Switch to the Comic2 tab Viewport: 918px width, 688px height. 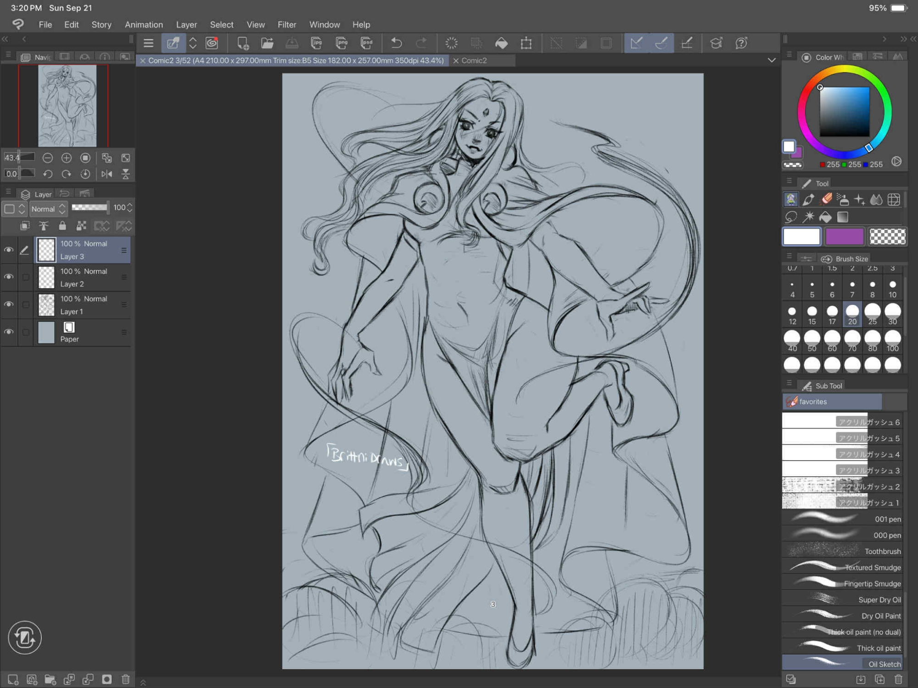click(x=474, y=61)
